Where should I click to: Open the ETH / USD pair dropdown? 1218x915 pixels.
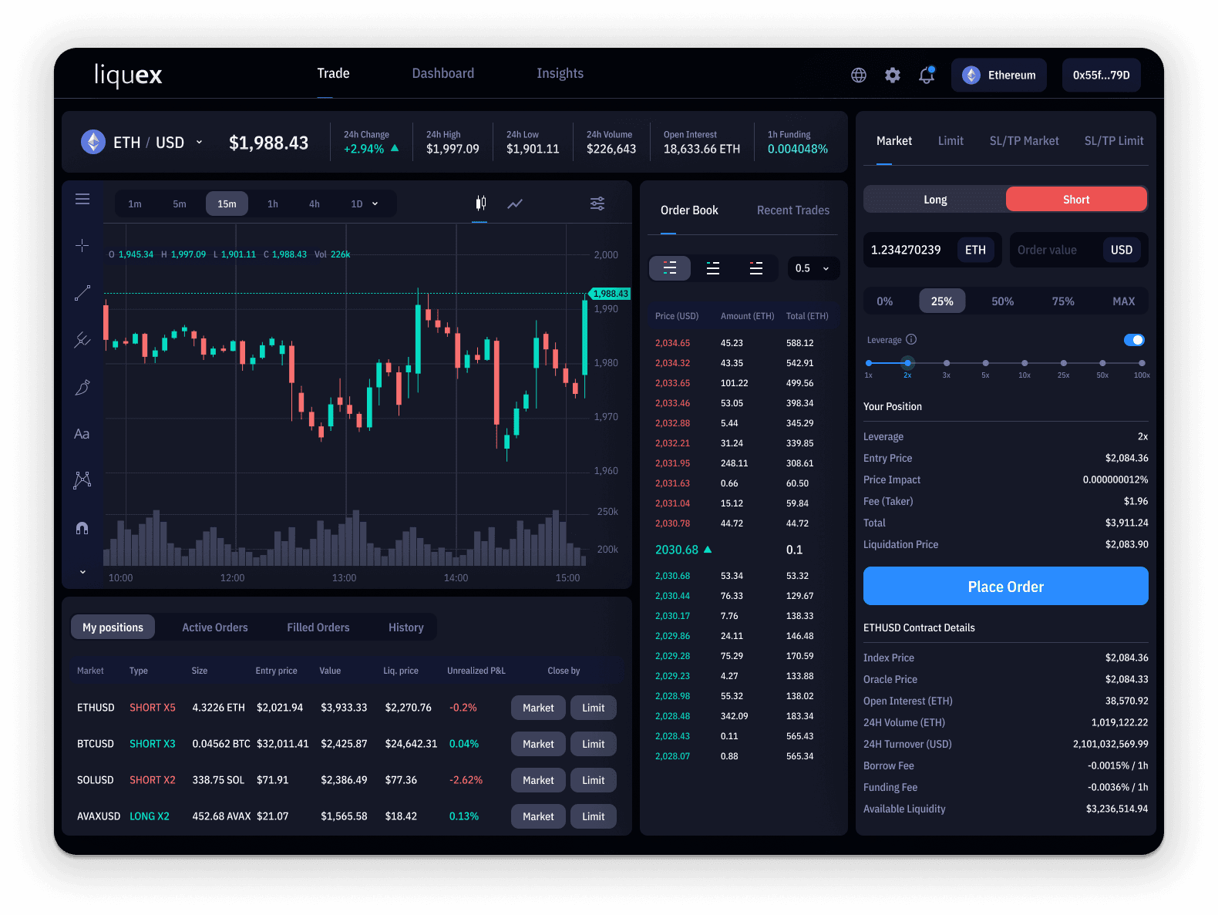click(x=199, y=142)
